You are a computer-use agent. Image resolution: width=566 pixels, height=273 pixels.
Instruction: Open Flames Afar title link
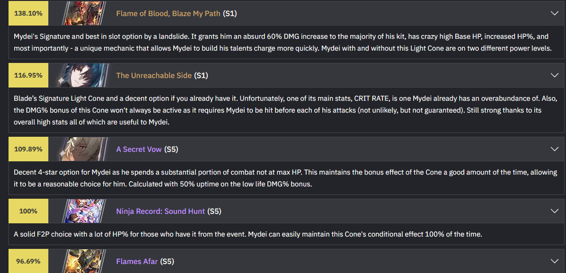tap(137, 261)
